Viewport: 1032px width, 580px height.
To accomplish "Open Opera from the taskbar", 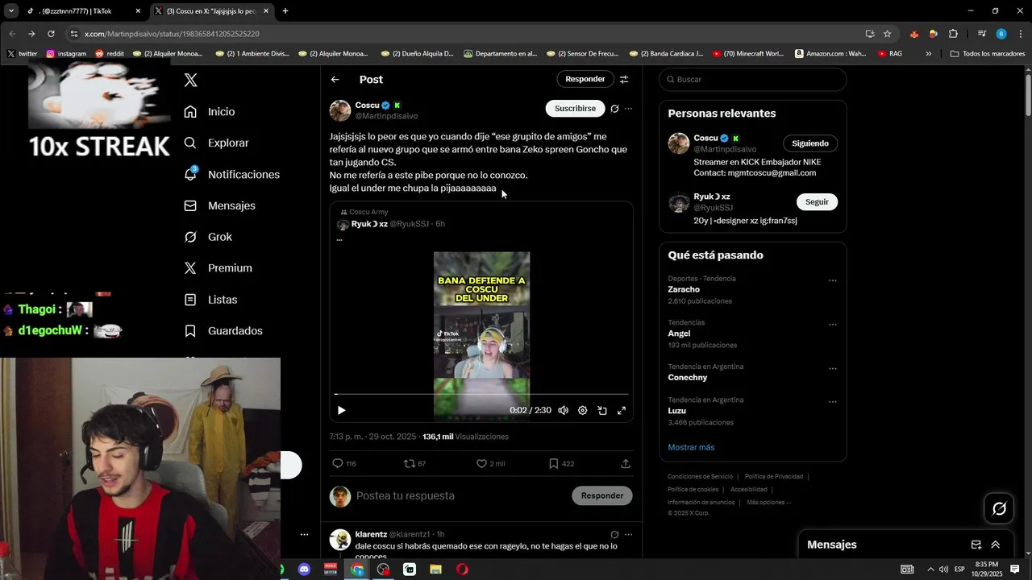I will [x=462, y=570].
